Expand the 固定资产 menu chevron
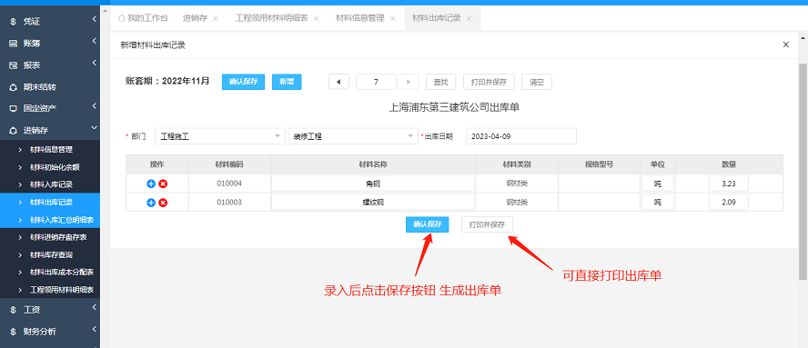 (x=95, y=106)
